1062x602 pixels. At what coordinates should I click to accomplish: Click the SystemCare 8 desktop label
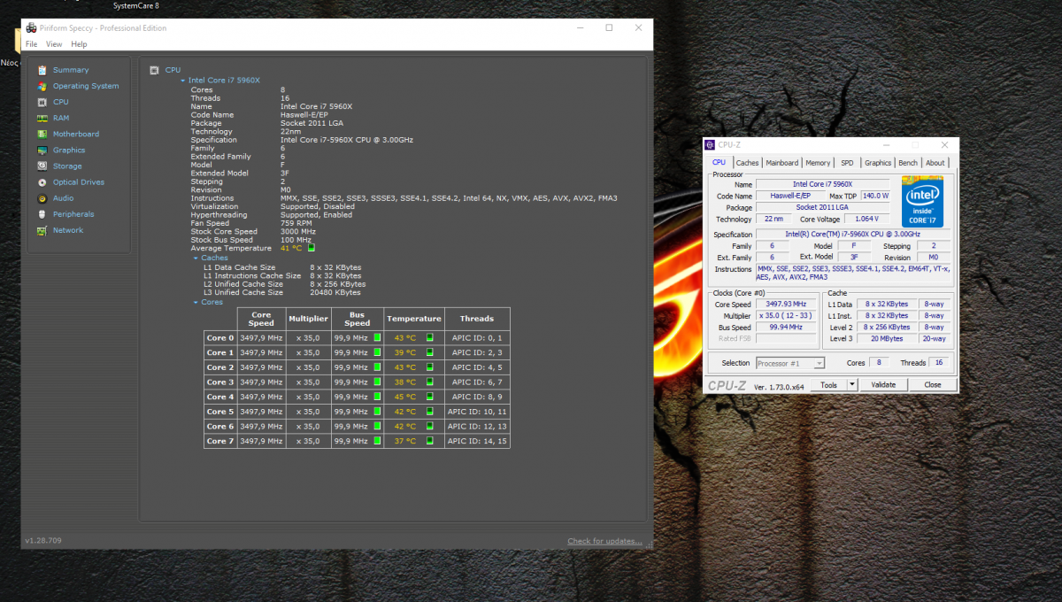[136, 5]
